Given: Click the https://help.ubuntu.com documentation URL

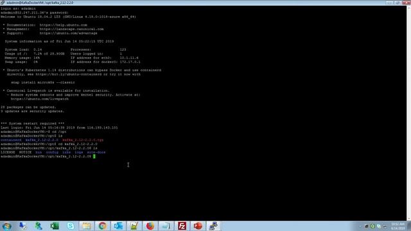Looking at the screenshot, I should point(64,25).
